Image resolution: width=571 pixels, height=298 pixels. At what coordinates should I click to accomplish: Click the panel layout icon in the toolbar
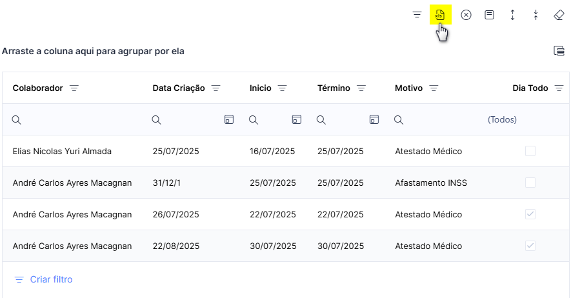[490, 15]
